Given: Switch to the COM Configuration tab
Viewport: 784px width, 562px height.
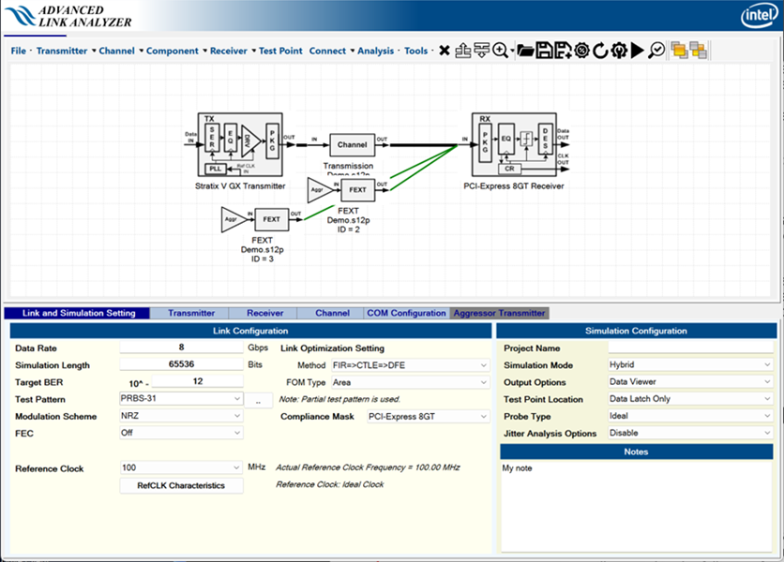Looking at the screenshot, I should (x=406, y=313).
